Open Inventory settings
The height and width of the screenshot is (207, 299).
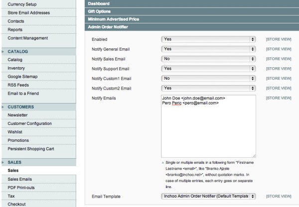coord(16,68)
